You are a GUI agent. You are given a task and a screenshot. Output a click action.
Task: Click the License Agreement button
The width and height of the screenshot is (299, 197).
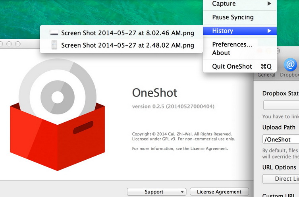click(219, 192)
